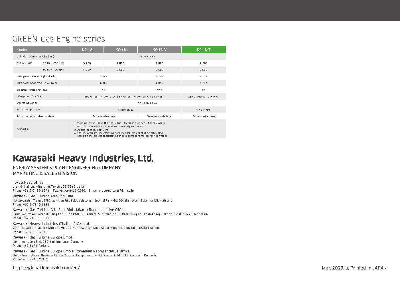
Task: Click the Sathorn Square Office Tower address
Action: click(x=86, y=228)
